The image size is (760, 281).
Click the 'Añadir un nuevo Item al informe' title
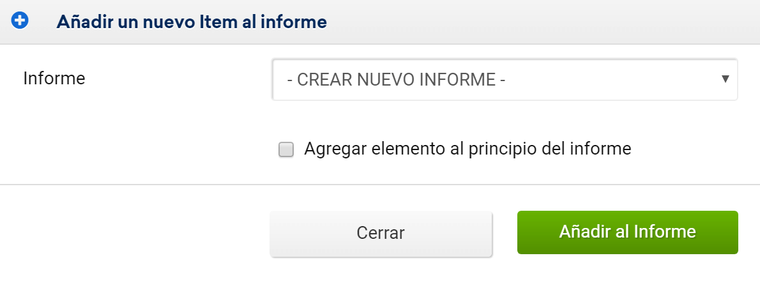point(192,22)
